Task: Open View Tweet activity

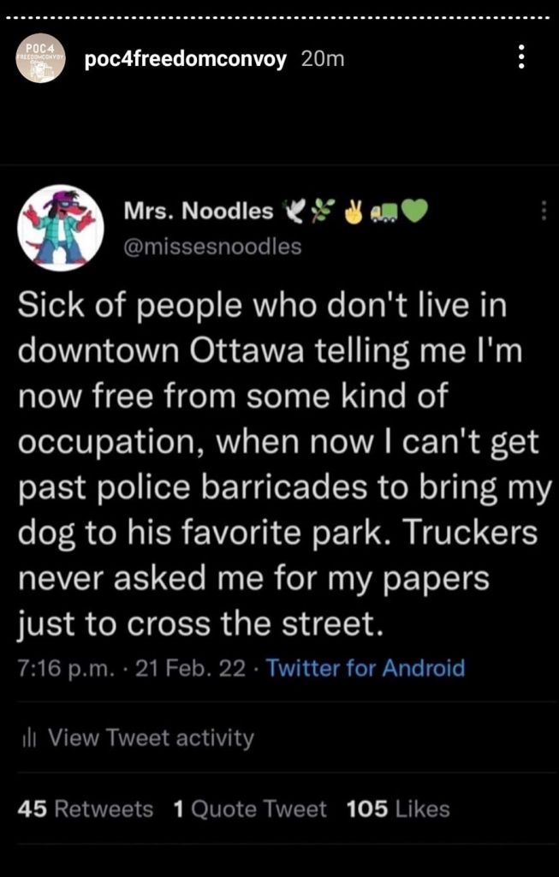Action: (x=150, y=737)
